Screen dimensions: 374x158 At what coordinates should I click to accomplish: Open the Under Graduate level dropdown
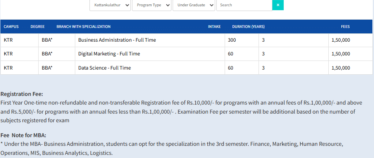[194, 5]
